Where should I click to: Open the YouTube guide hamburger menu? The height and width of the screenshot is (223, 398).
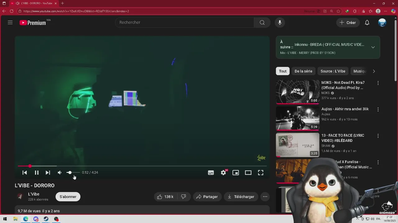click(x=10, y=22)
